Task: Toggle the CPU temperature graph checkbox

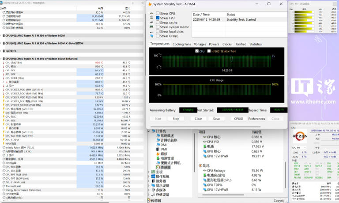Action: (x=197, y=51)
